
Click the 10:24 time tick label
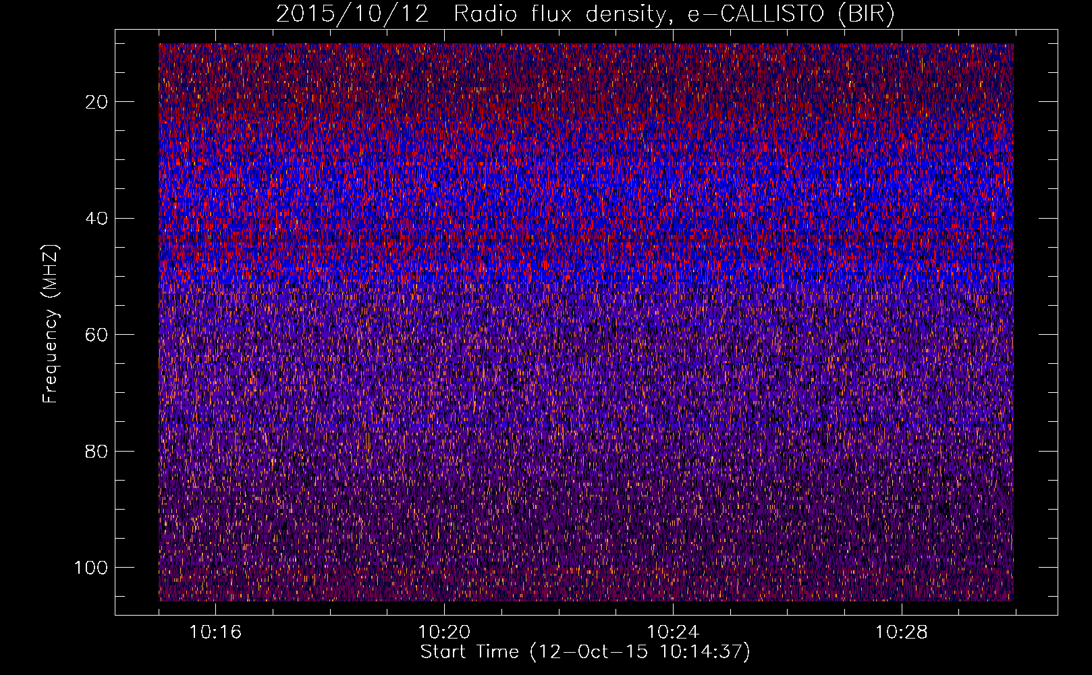tap(673, 632)
